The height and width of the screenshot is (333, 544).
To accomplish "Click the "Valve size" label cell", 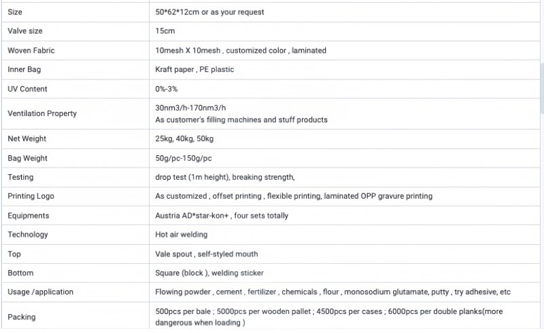I will click(27, 31).
